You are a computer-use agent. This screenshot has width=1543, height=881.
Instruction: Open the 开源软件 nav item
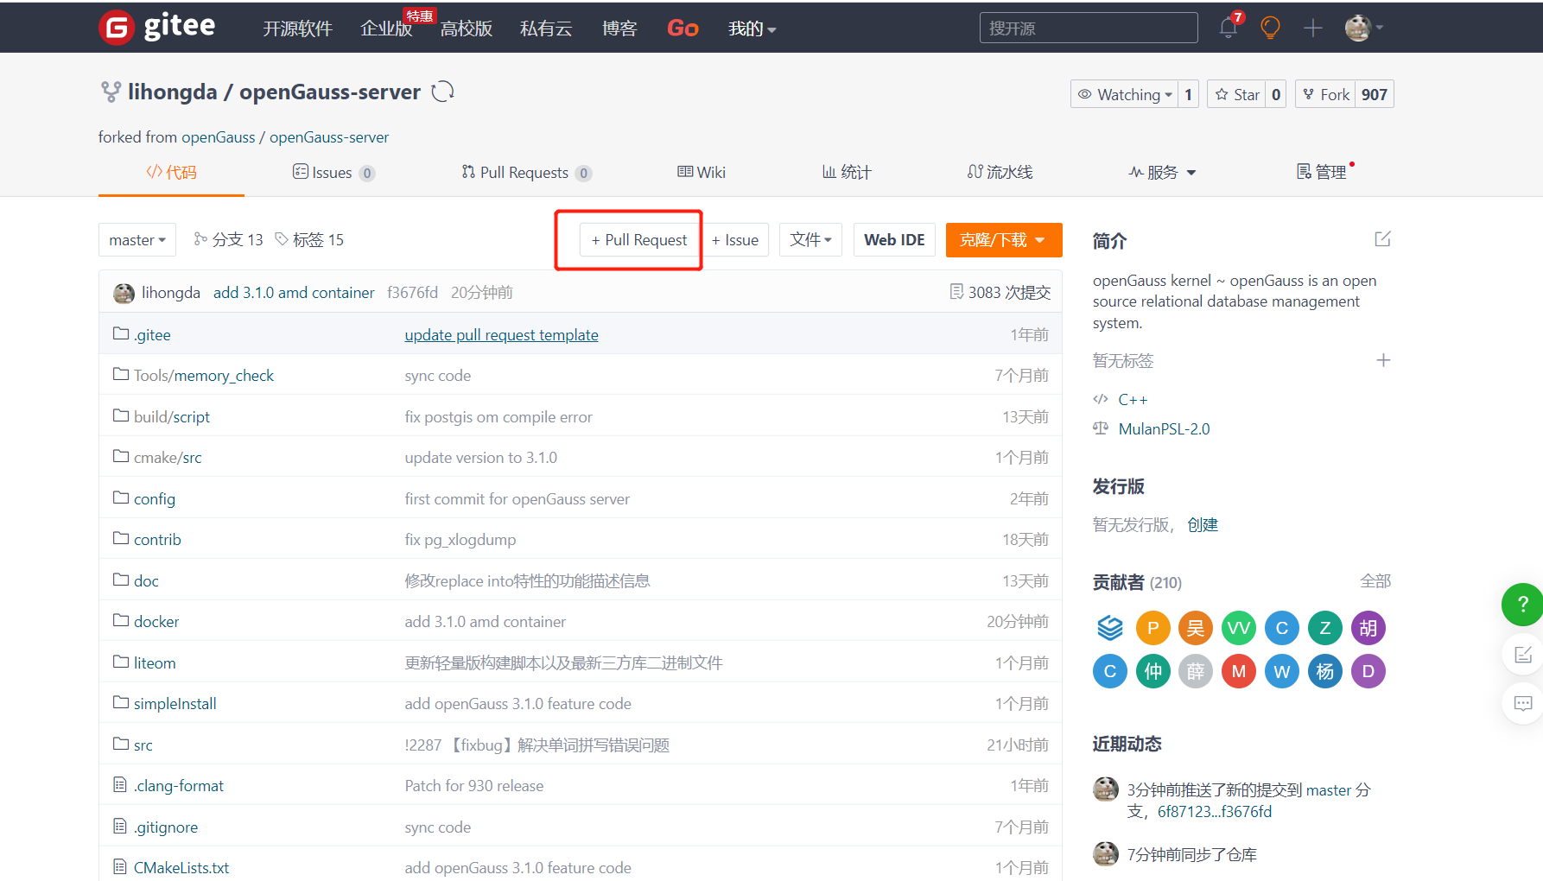(297, 29)
